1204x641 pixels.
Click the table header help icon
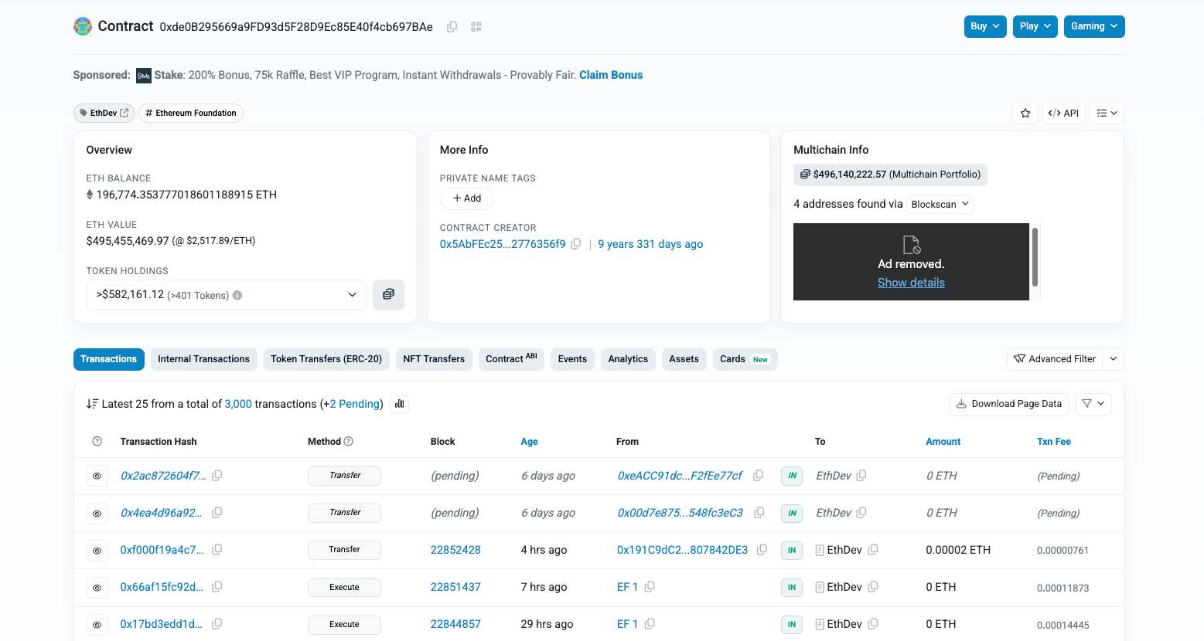point(97,442)
